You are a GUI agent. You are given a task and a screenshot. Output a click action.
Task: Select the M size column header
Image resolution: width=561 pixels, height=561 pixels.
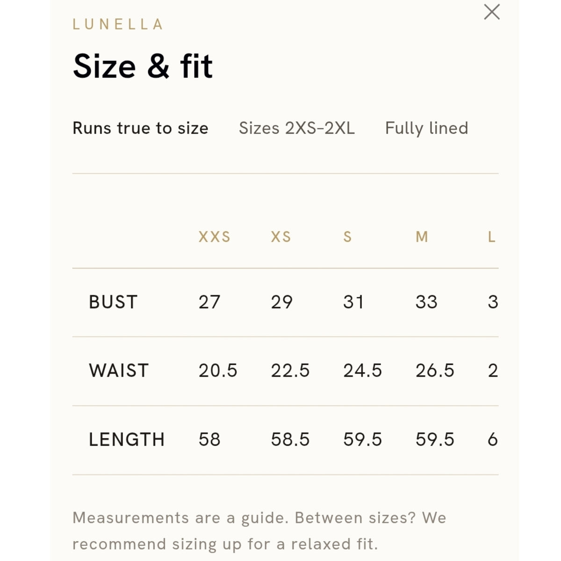[x=422, y=237]
